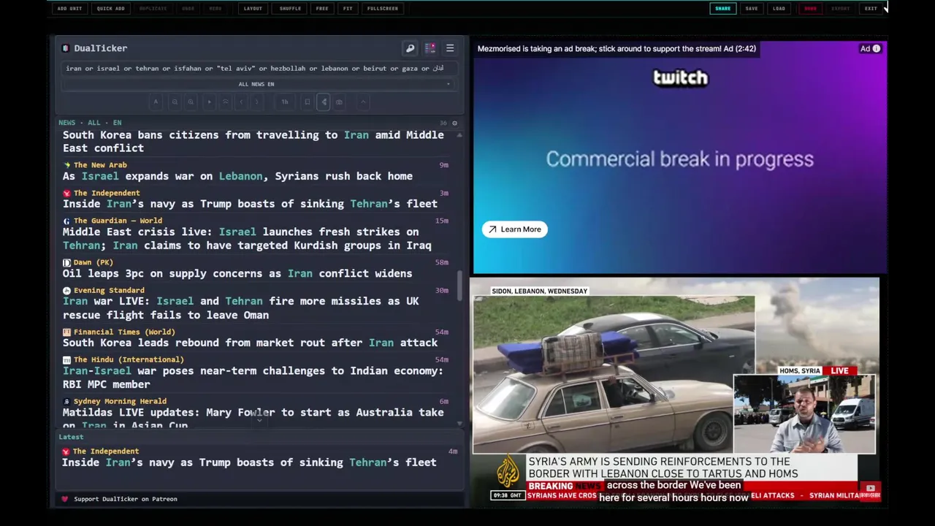Toggle the highlighted share/network icon in the toolbar

coord(324,102)
